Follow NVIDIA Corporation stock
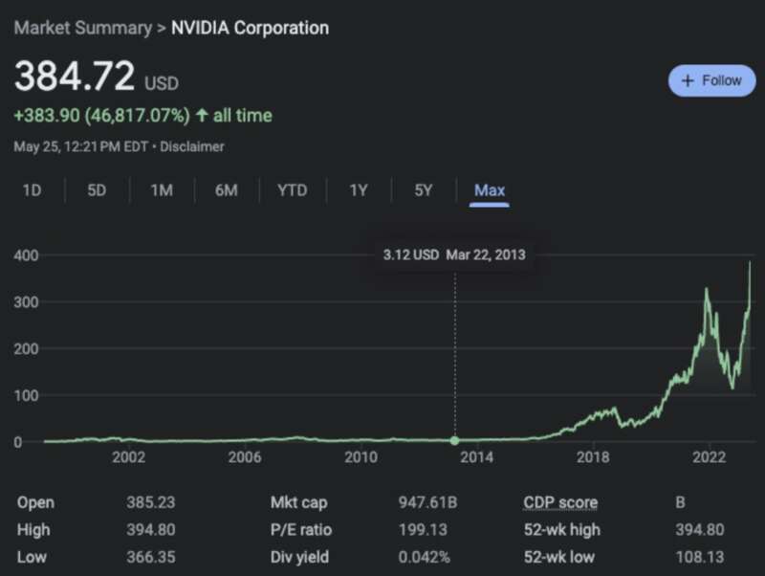This screenshot has height=576, width=765. (711, 80)
